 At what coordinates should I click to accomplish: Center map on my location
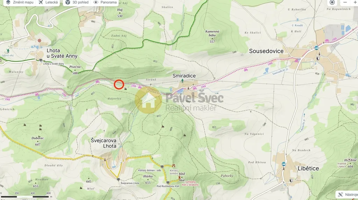pos(332,2)
